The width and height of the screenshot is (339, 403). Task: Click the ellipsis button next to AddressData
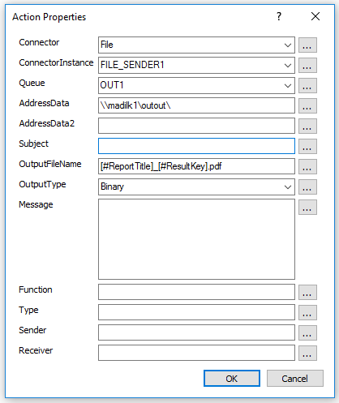[x=307, y=106]
